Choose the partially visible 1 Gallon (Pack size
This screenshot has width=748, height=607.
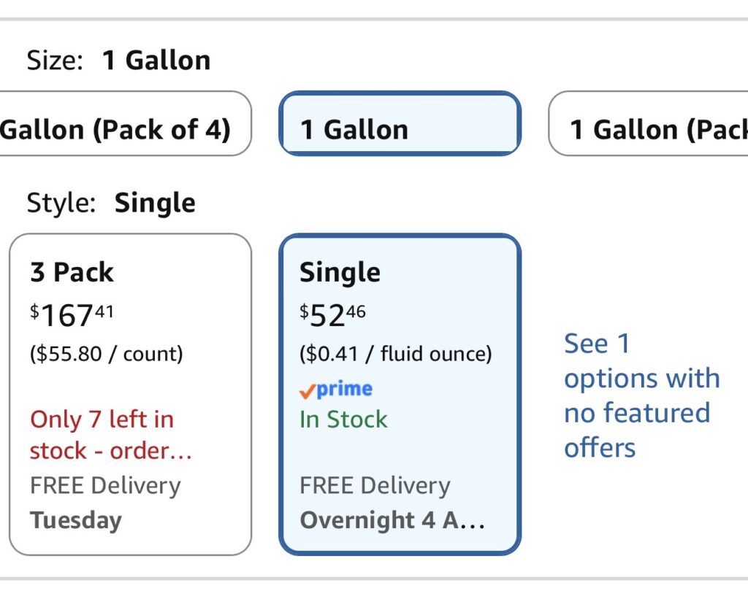pyautogui.click(x=649, y=123)
